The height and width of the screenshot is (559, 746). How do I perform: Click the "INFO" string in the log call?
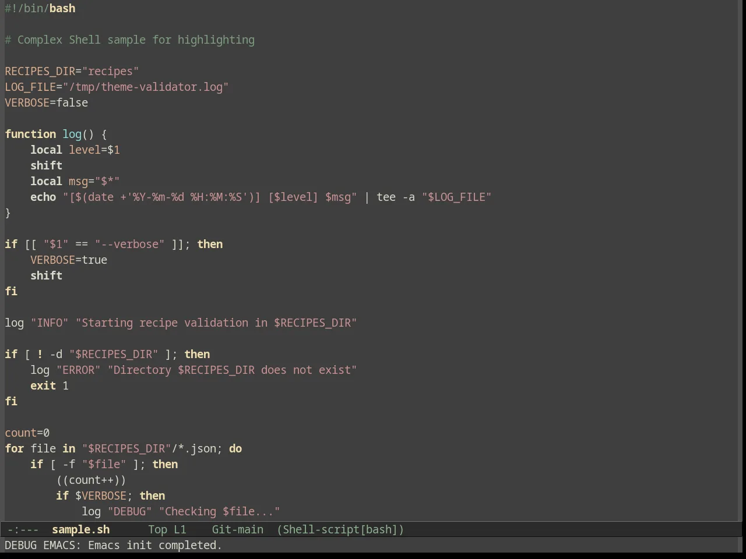click(x=50, y=323)
